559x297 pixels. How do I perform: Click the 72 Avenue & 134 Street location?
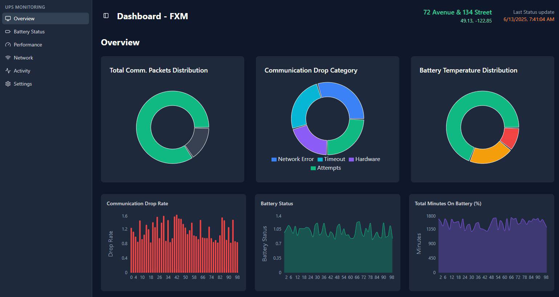(457, 12)
